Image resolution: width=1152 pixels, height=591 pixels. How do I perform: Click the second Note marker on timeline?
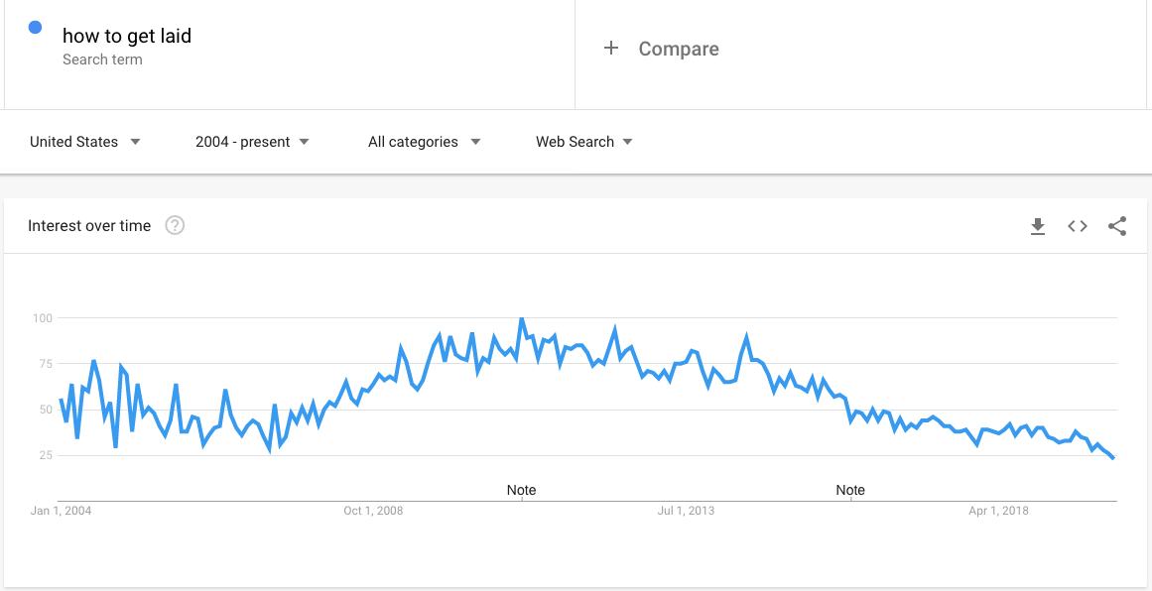[850, 490]
